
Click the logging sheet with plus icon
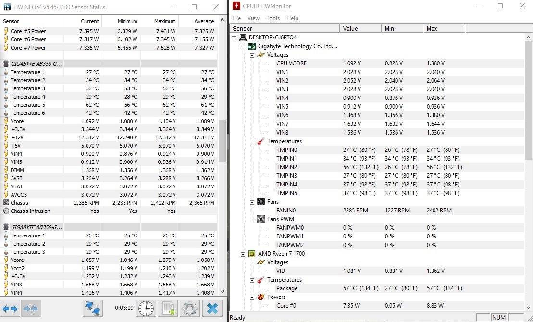pyautogui.click(x=168, y=309)
